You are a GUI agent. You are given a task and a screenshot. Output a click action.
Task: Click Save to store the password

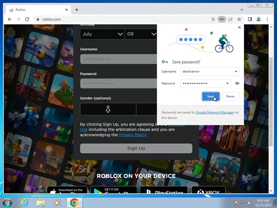pyautogui.click(x=211, y=96)
